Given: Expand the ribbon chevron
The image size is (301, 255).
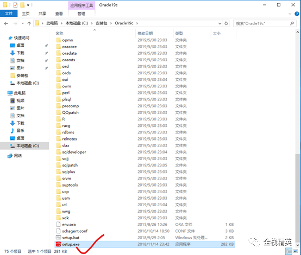Looking at the screenshot, I should pos(290,14).
